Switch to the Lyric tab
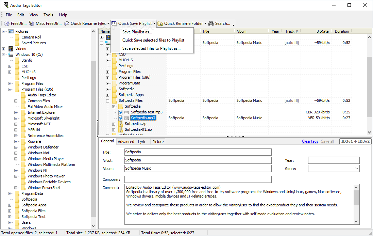Screen dimensions: 373x236 [x=142, y=142]
